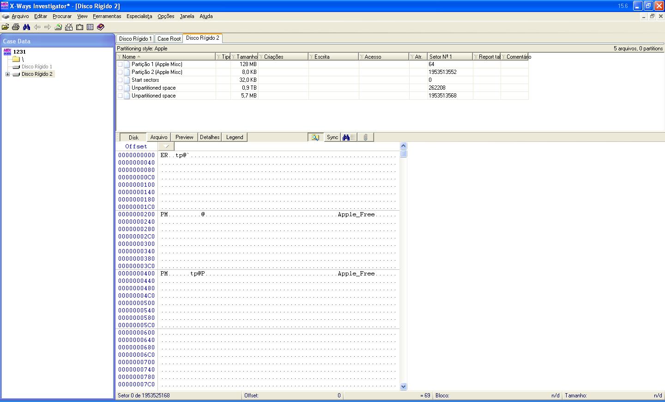Screen dimensions: 665x402
Task: Tick the checkbox for Start sectors
Action: tap(120, 80)
